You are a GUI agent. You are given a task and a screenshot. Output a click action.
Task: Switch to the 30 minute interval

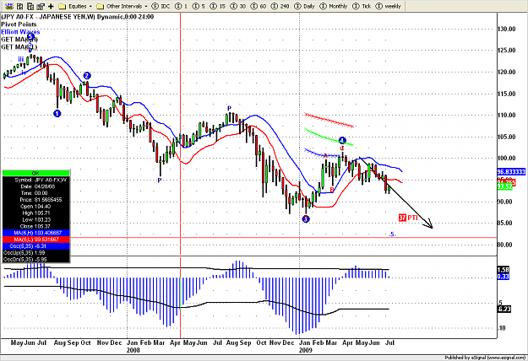coord(237,6)
